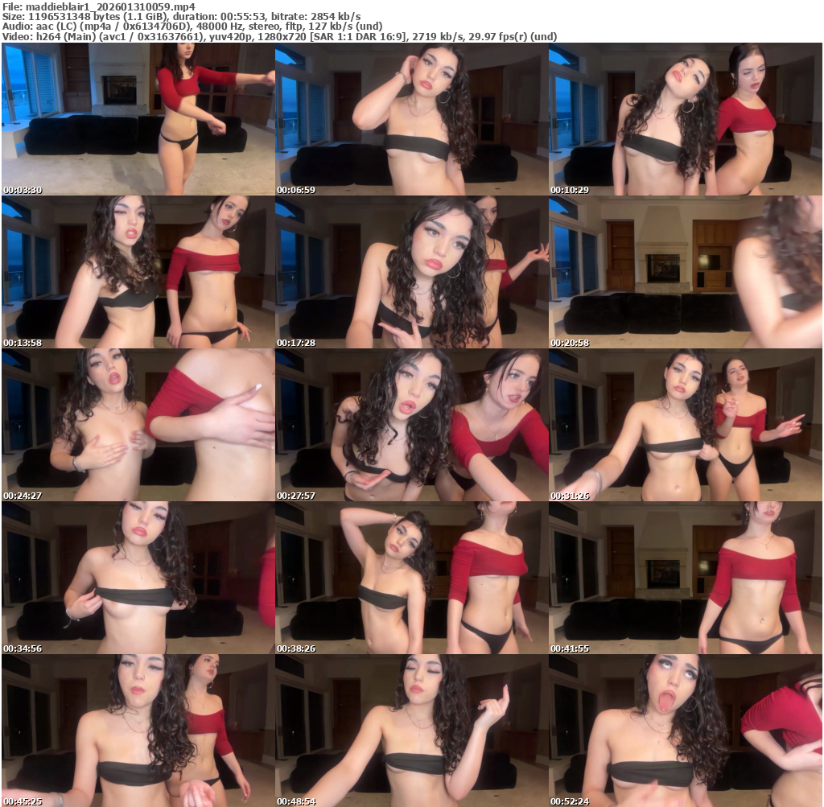The height and width of the screenshot is (807, 824).
Task: Choose the frame stamped 00:41:55
Action: tap(685, 578)
